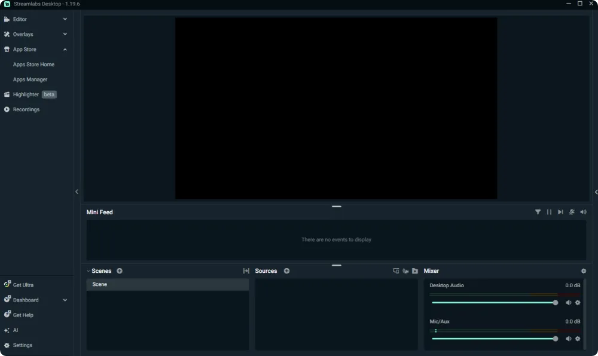Click the Mini Feed heading
This screenshot has width=598, height=356.
[99, 212]
